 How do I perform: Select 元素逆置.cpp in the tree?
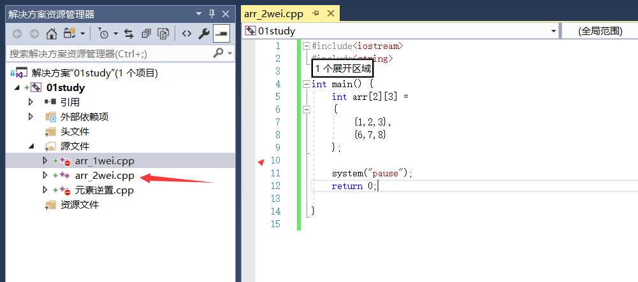(104, 190)
